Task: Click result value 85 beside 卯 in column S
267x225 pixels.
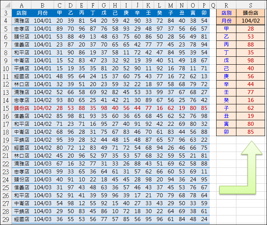Action: [250, 132]
